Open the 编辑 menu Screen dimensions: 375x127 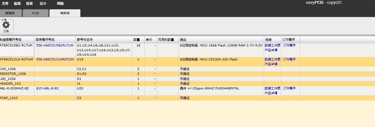(x=17, y=4)
